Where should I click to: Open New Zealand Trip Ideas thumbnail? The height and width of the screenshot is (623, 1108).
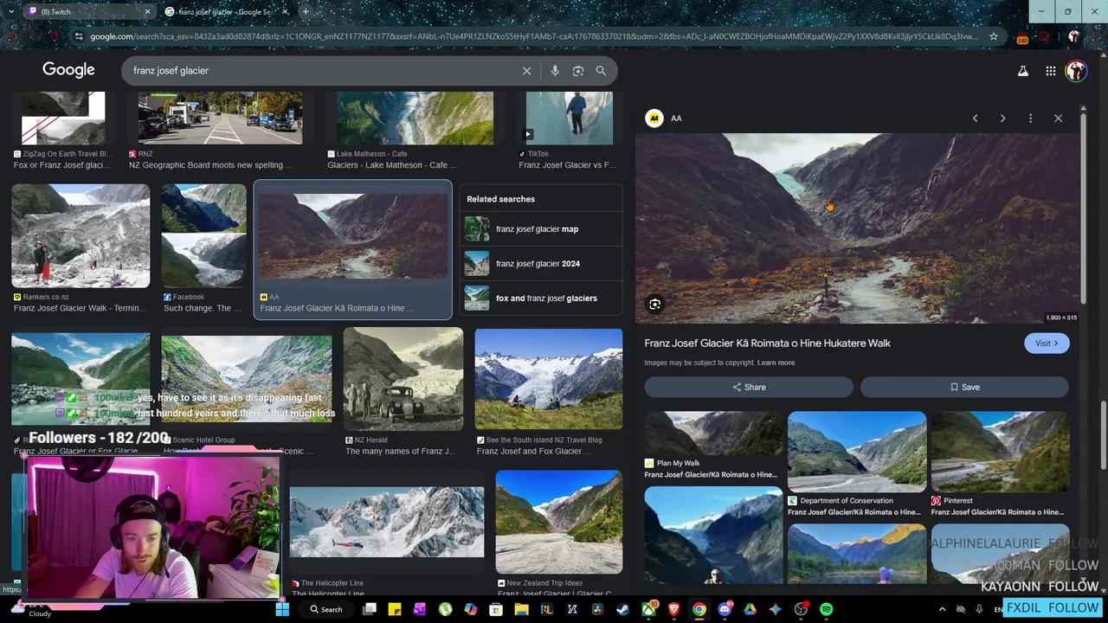pyautogui.click(x=558, y=522)
